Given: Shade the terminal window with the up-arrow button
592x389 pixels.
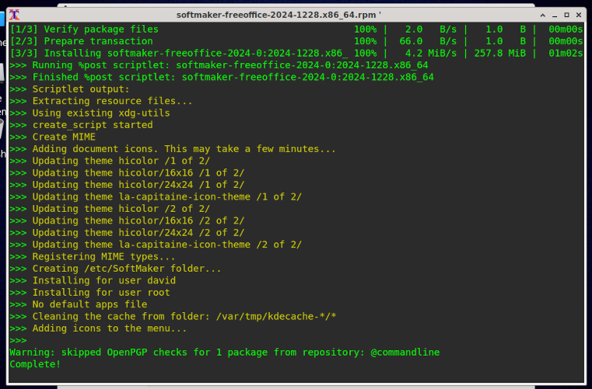Looking at the screenshot, I should tap(541, 14).
